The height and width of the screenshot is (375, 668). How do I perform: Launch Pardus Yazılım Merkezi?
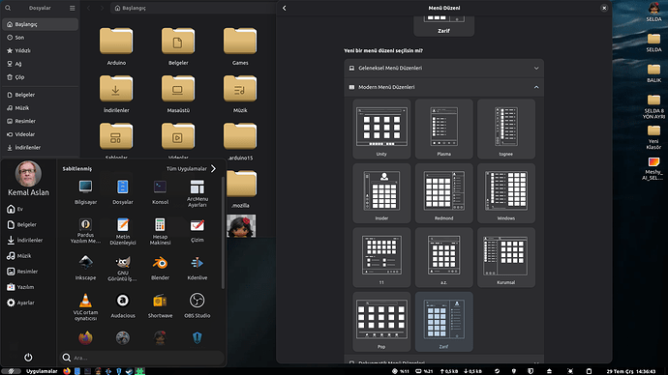[x=85, y=230]
